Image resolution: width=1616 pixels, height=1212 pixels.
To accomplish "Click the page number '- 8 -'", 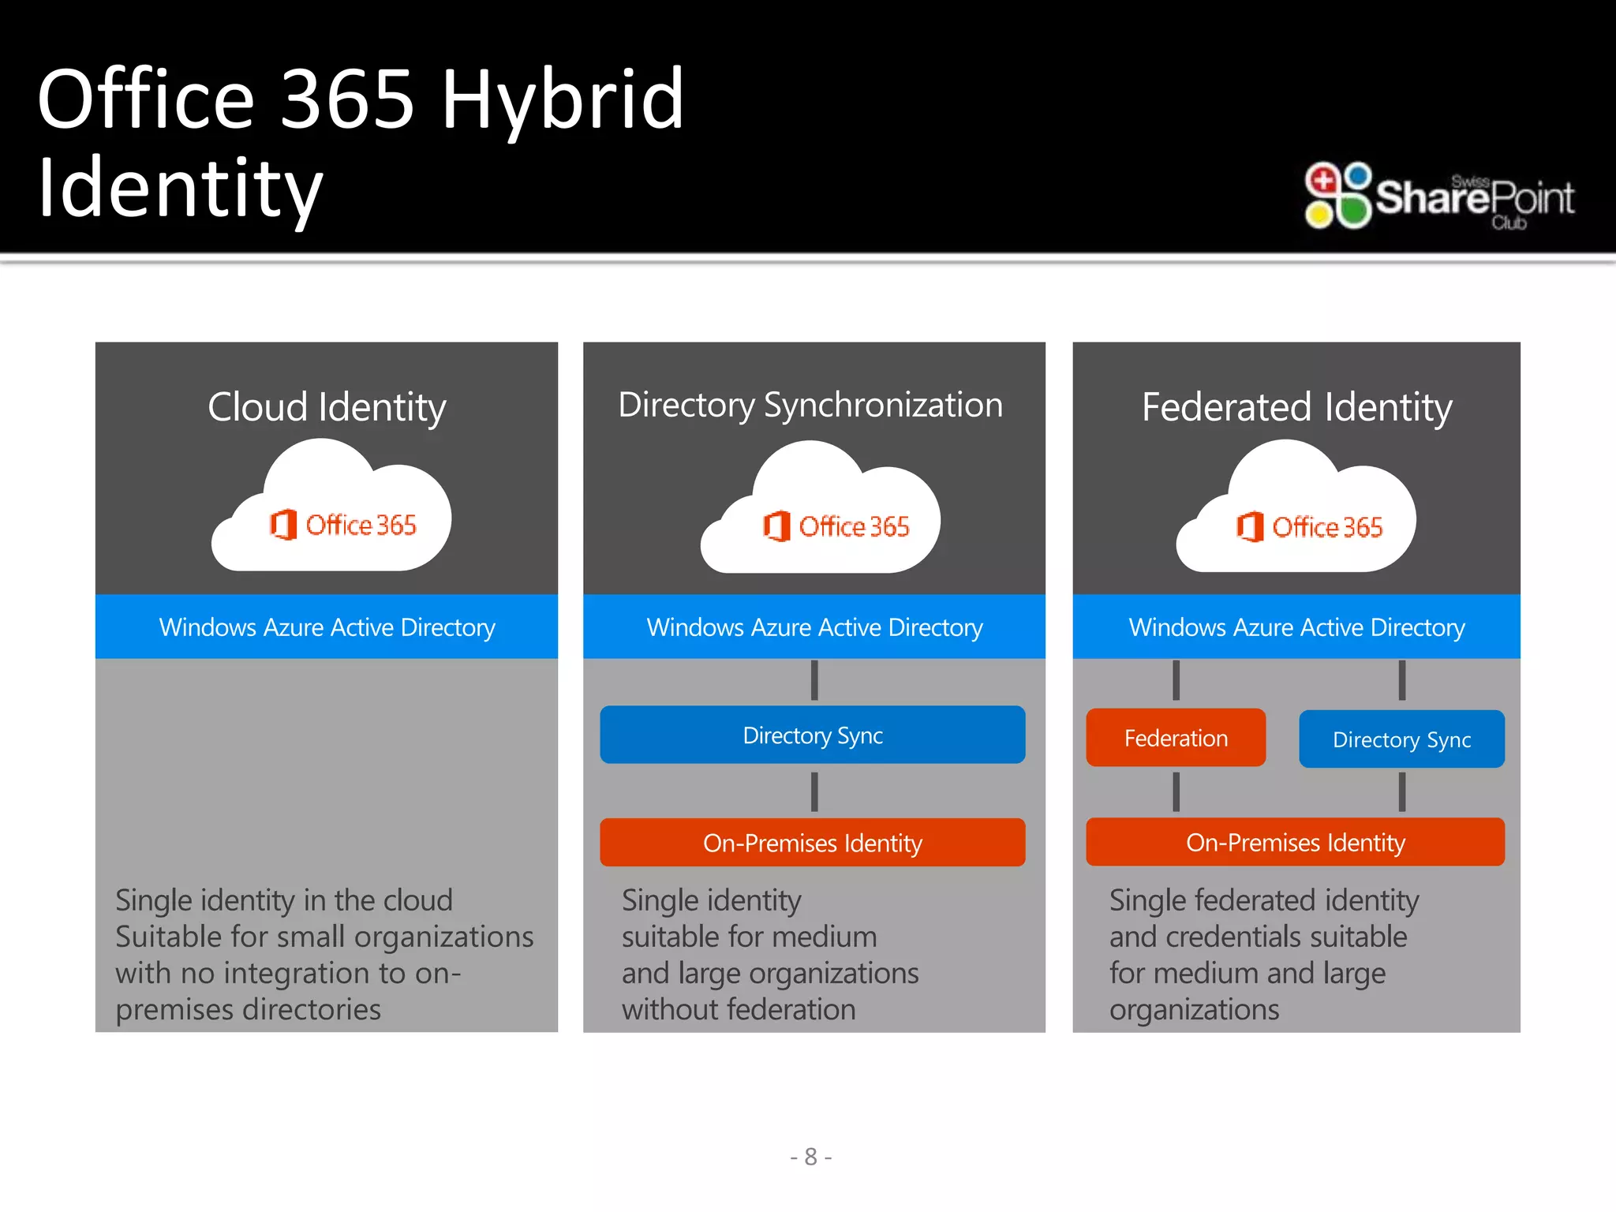I will (x=811, y=1157).
